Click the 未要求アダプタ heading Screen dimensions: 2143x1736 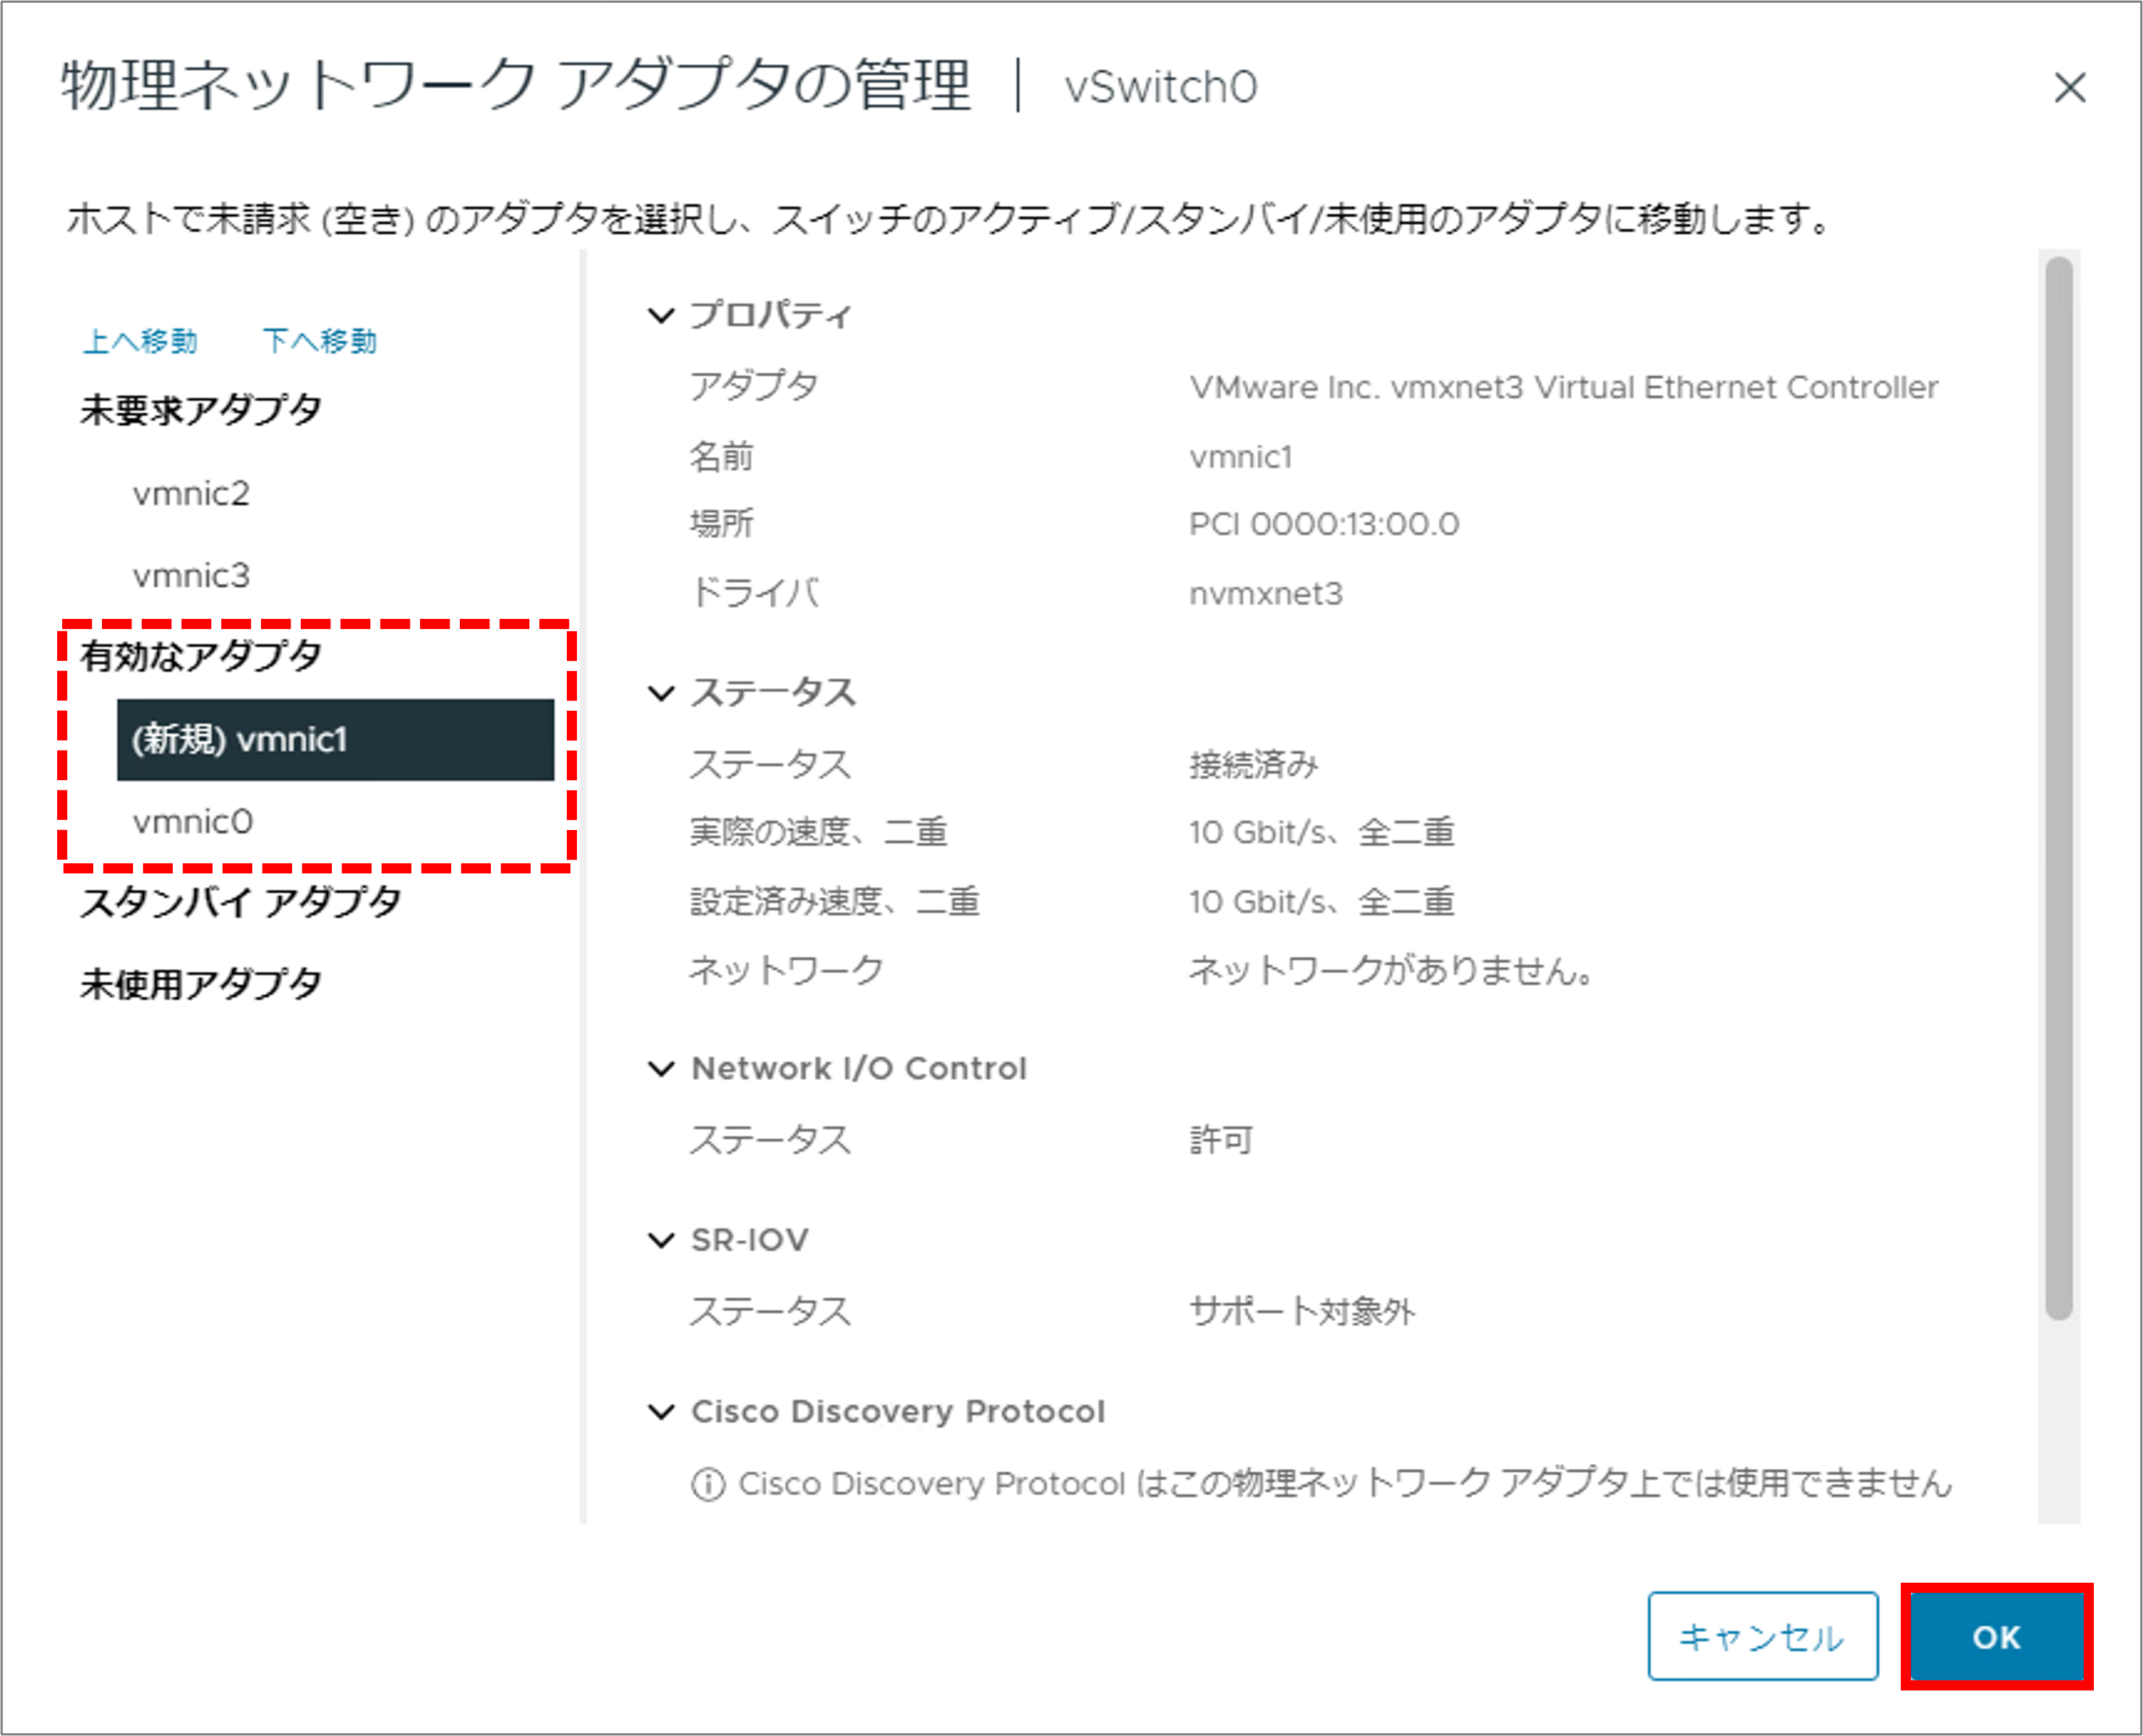click(201, 410)
